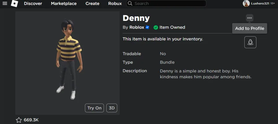The width and height of the screenshot is (278, 124).
Task: Open the Robux page
Action: coord(115,3)
